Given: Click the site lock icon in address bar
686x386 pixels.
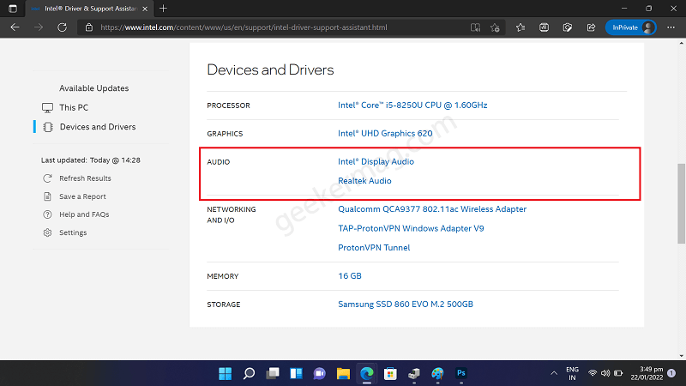Looking at the screenshot, I should [89, 27].
